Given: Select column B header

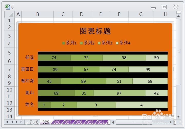Looking at the screenshot, I should (38, 14).
